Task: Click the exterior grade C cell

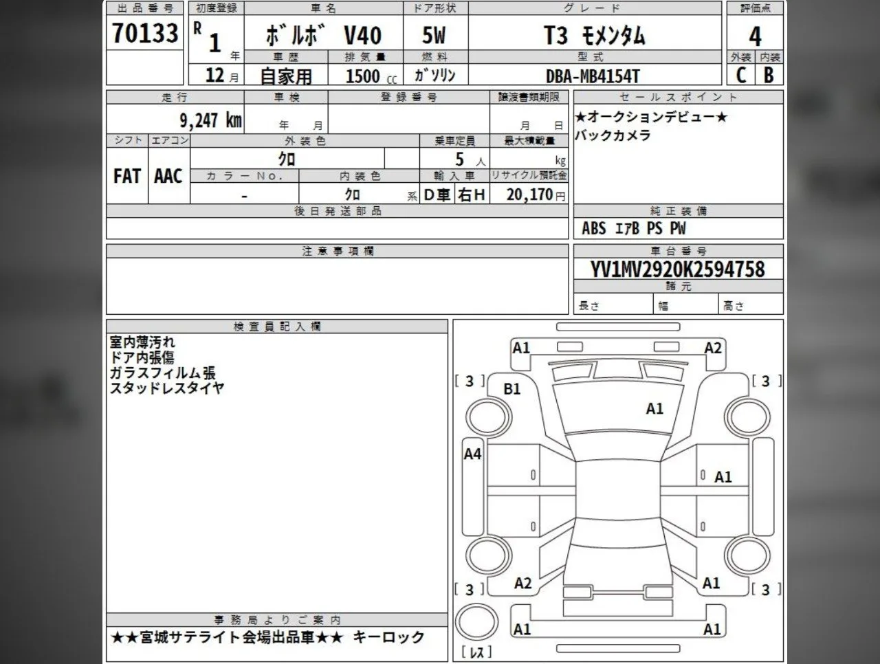Action: (740, 75)
